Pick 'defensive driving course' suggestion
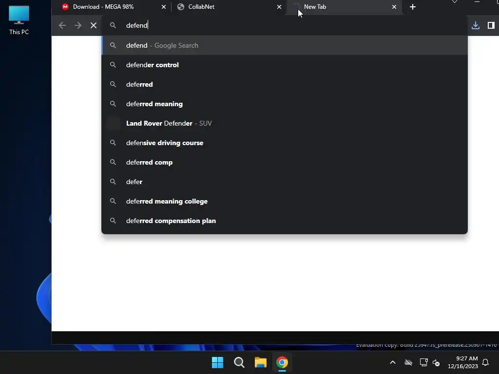This screenshot has height=374, width=499. pos(285,143)
